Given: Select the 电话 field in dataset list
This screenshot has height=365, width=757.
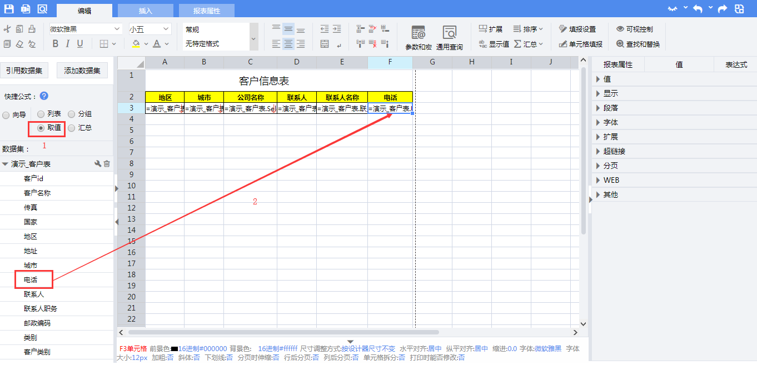Looking at the screenshot, I should pyautogui.click(x=31, y=280).
